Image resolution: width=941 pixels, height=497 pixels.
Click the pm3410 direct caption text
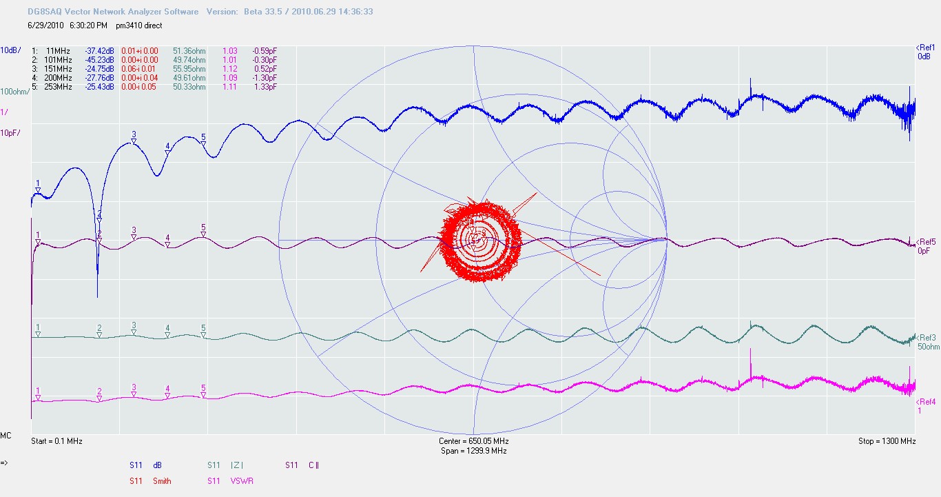coord(139,25)
